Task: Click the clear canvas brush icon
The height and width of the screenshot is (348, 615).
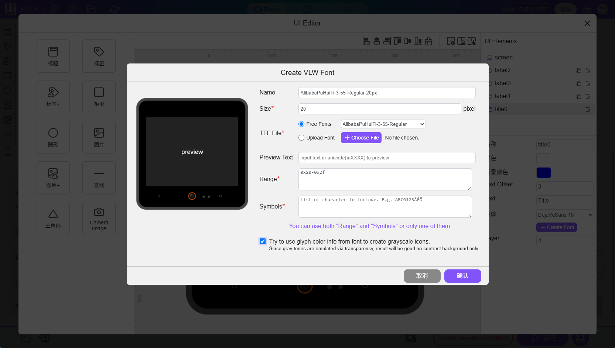Action: point(428,41)
